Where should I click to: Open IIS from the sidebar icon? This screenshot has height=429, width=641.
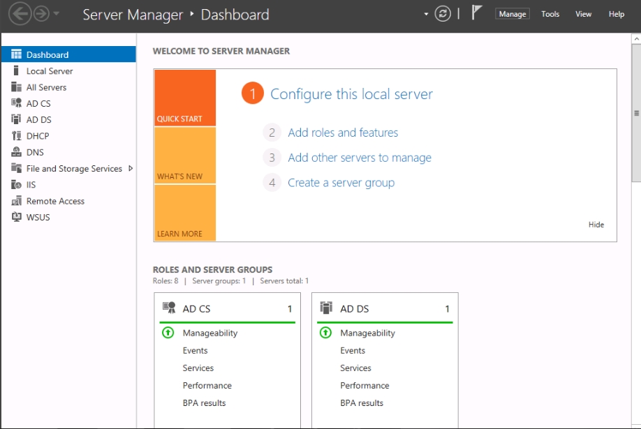click(16, 185)
